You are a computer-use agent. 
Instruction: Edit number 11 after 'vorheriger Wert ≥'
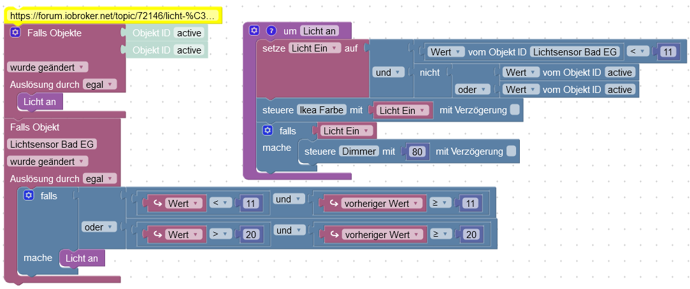[471, 204]
